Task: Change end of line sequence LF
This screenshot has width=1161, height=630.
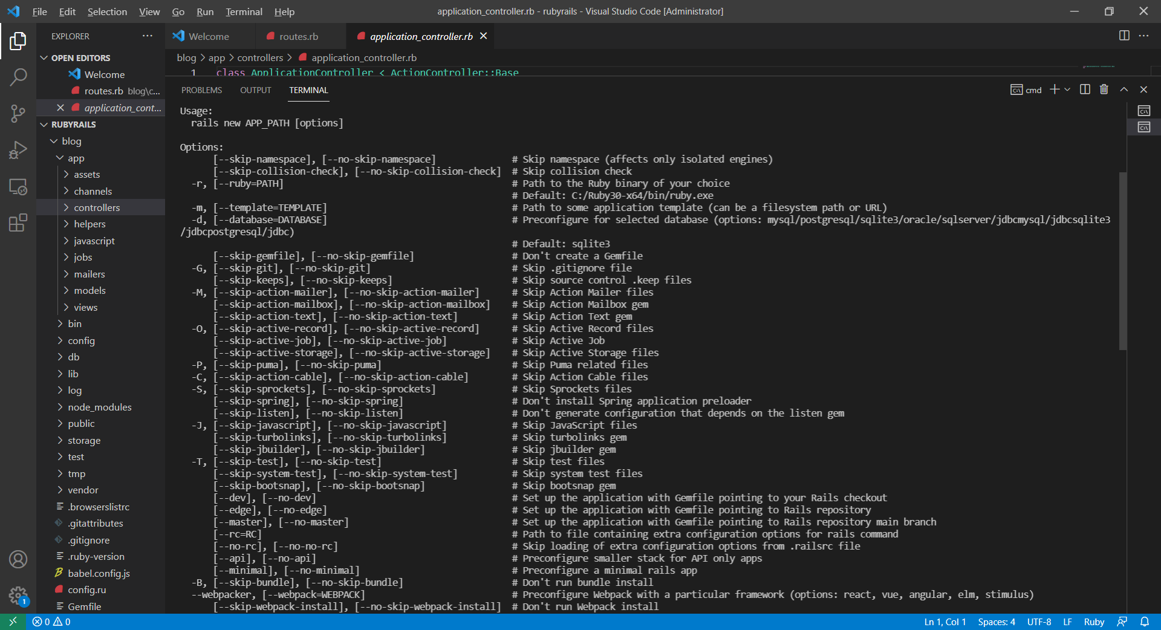Action: (x=1067, y=622)
